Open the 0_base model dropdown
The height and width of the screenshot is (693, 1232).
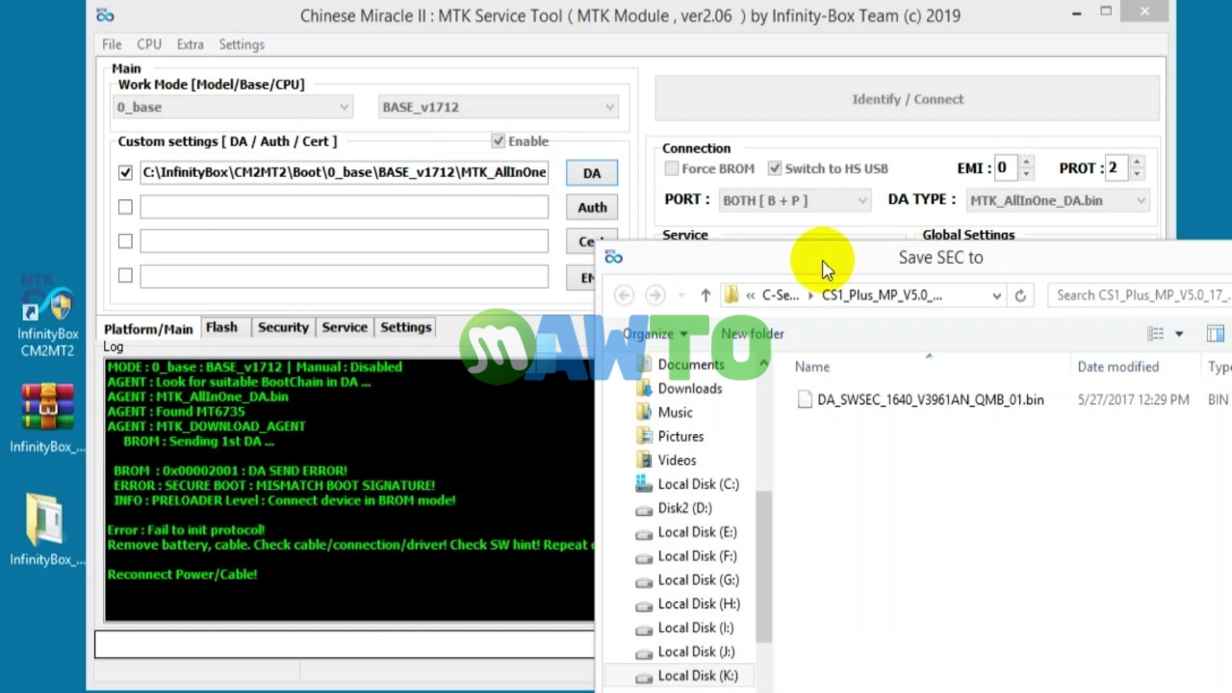[x=232, y=107]
